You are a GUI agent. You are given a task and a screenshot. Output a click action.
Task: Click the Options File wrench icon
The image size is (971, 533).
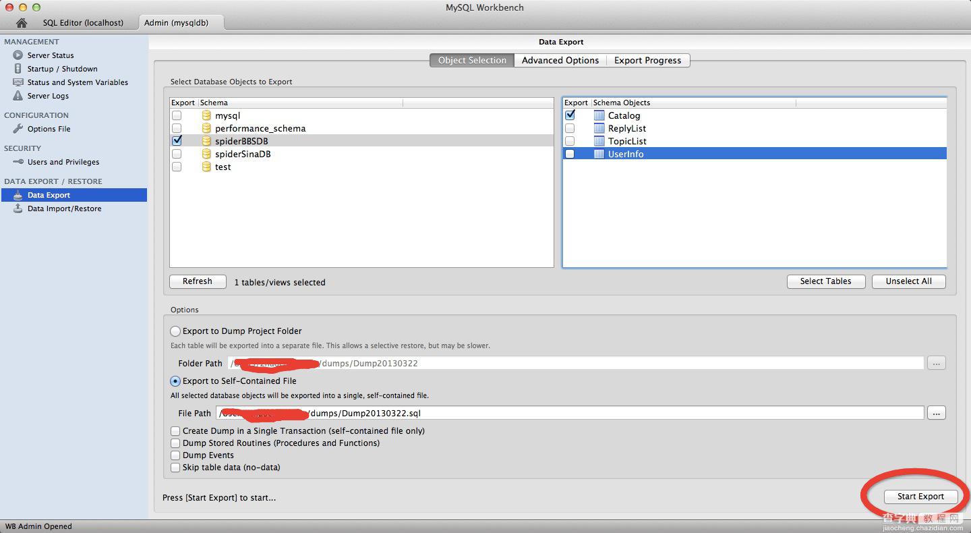18,129
